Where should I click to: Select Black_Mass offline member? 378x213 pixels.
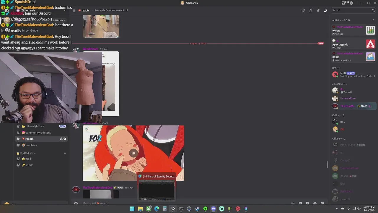353,145
